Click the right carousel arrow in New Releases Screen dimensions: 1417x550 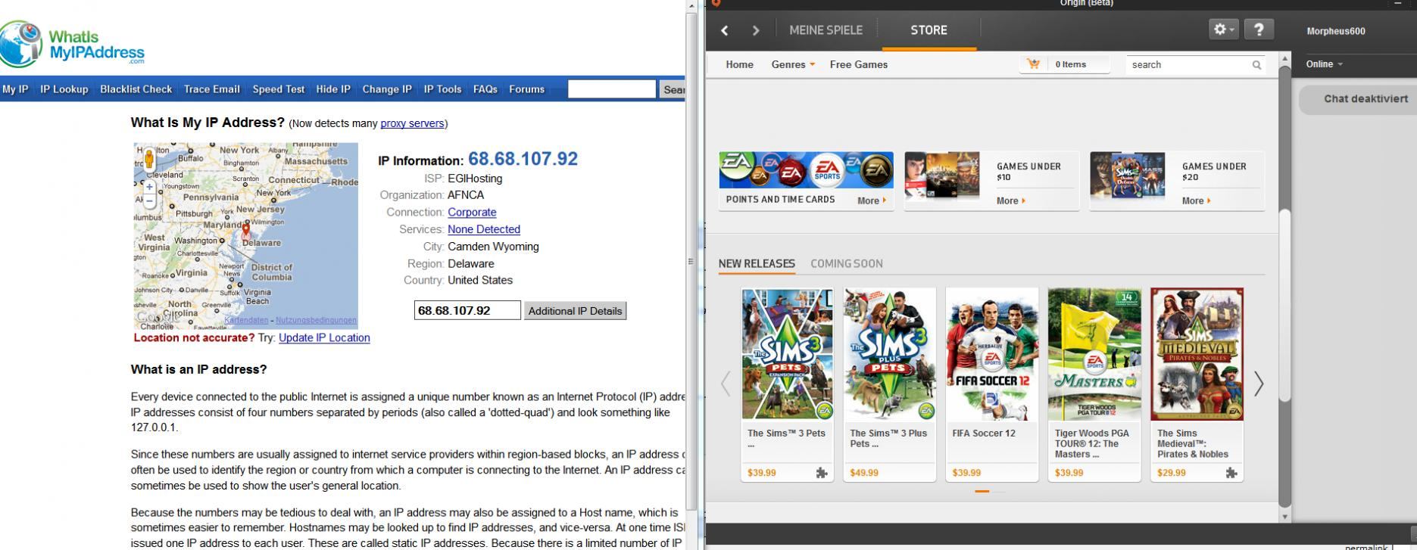[x=1258, y=384]
